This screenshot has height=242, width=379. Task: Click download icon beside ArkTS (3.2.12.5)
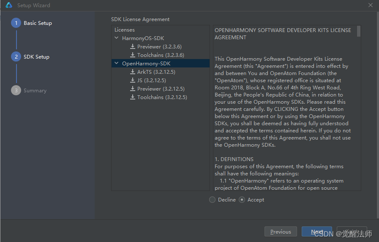pyautogui.click(x=132, y=72)
